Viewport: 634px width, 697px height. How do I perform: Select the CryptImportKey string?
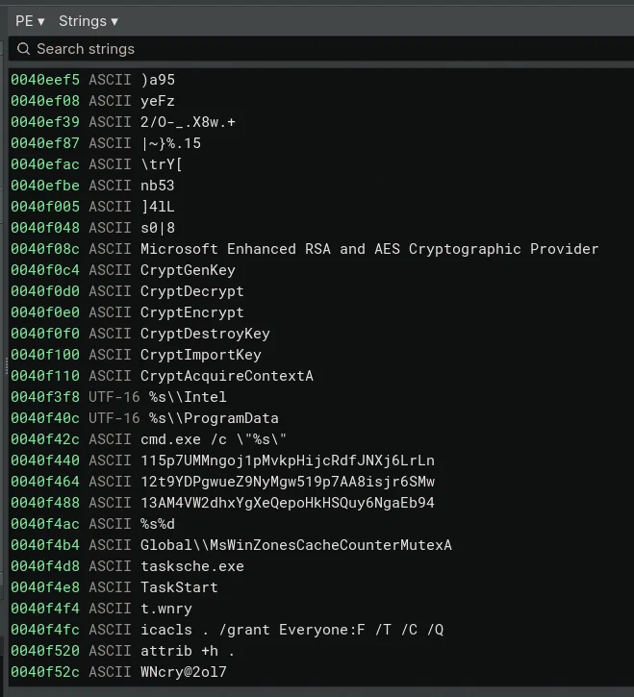201,355
